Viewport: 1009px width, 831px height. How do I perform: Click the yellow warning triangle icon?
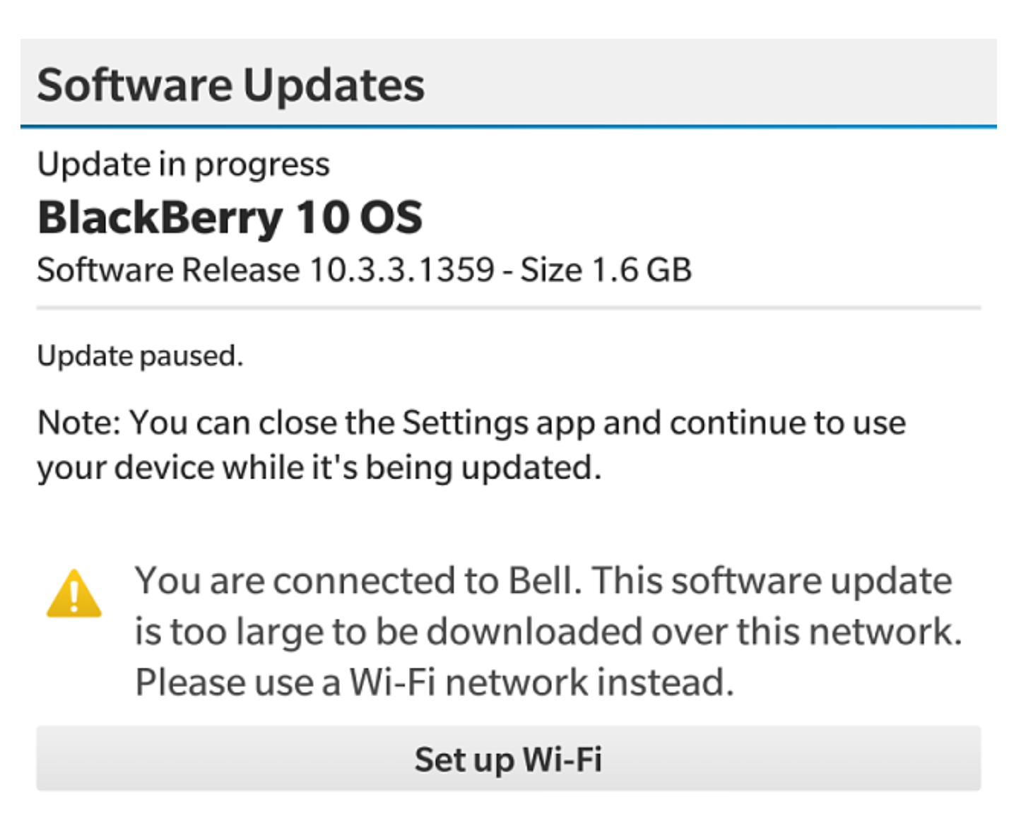[74, 594]
